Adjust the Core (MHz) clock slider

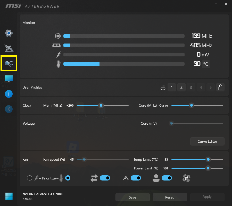click(x=197, y=105)
